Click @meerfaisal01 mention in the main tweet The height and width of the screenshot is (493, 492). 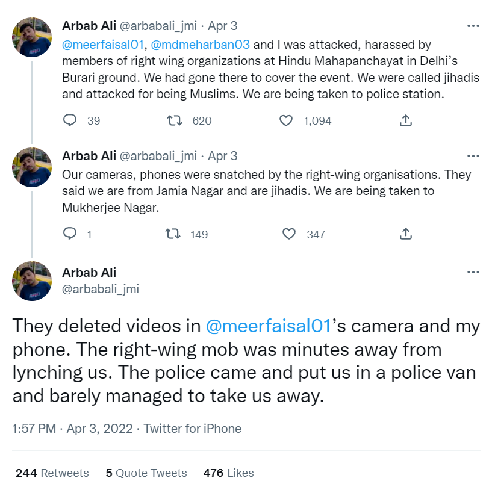(269, 326)
